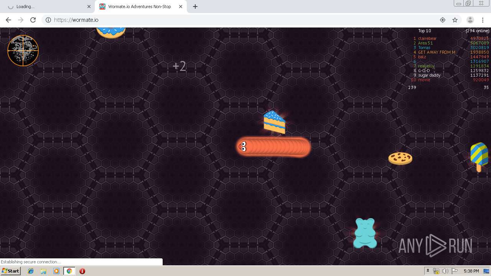Click the network icon in system tray
The image size is (491, 276).
436,271
